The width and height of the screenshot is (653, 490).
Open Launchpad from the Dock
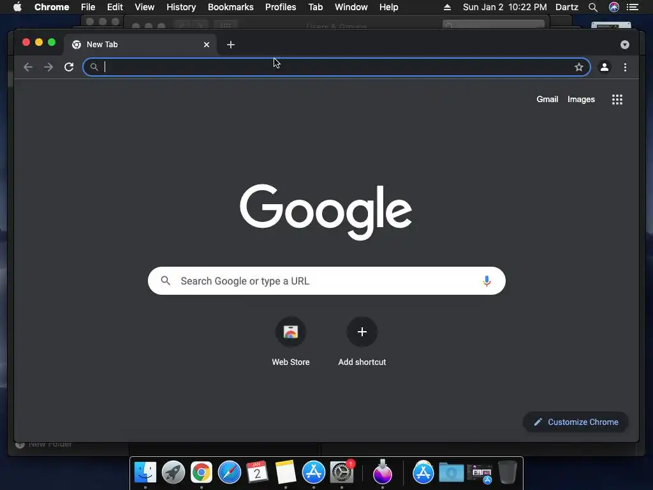[x=173, y=472]
